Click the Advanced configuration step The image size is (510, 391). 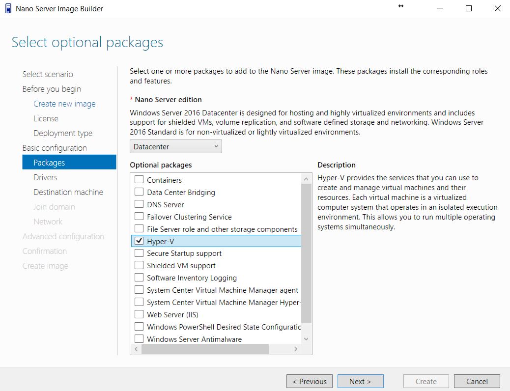pos(63,236)
